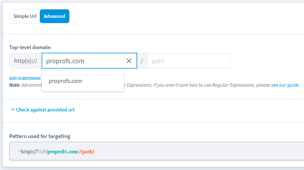
Task: Switch to the Simple Url mode
Action: [25, 16]
